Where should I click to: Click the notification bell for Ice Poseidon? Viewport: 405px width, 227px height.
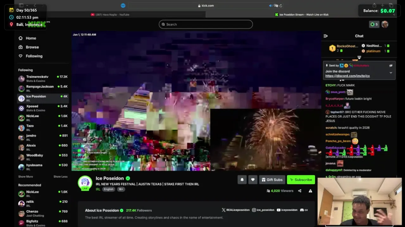click(x=242, y=180)
